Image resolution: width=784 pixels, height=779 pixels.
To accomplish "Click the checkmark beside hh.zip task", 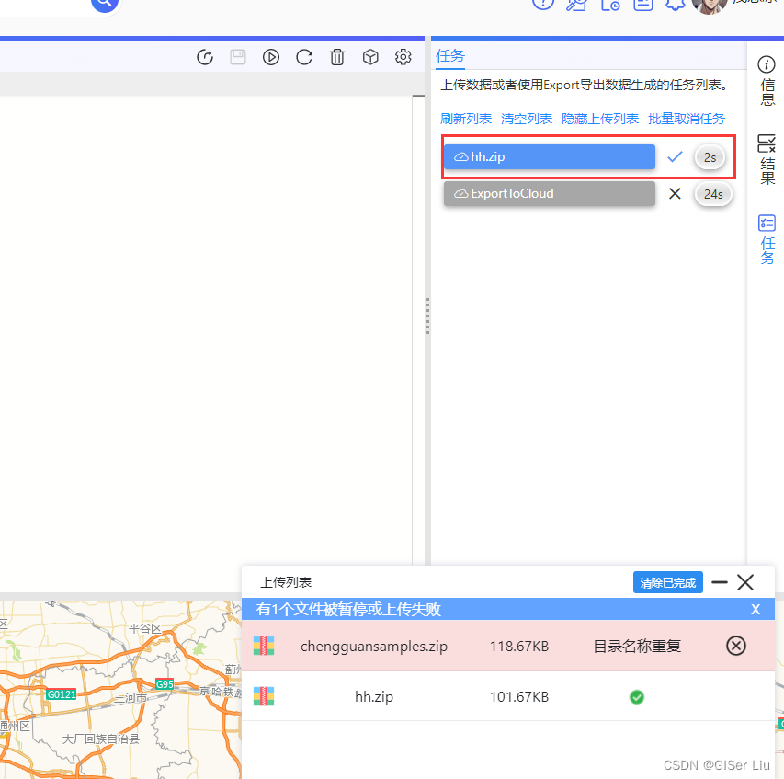I will pyautogui.click(x=675, y=156).
